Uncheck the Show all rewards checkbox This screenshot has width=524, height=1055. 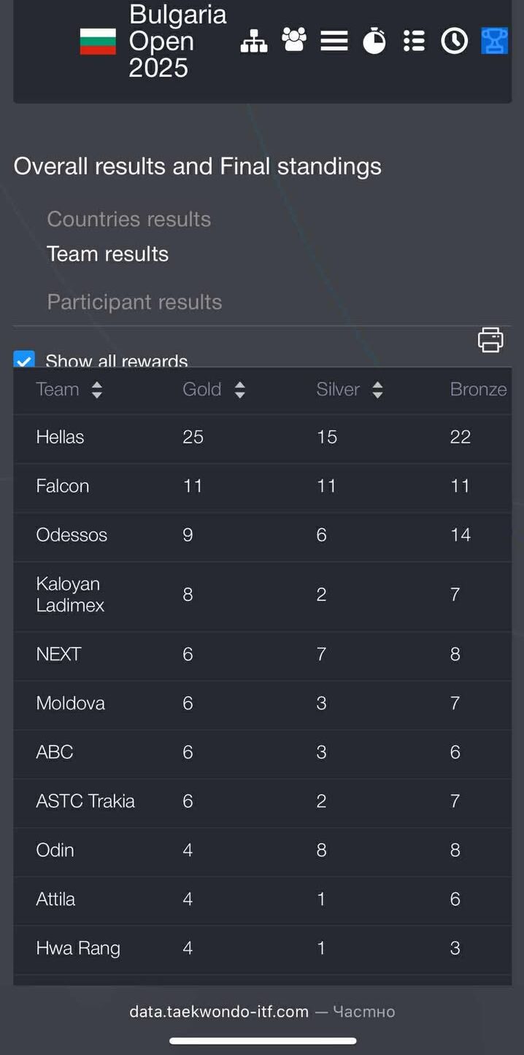pos(24,360)
